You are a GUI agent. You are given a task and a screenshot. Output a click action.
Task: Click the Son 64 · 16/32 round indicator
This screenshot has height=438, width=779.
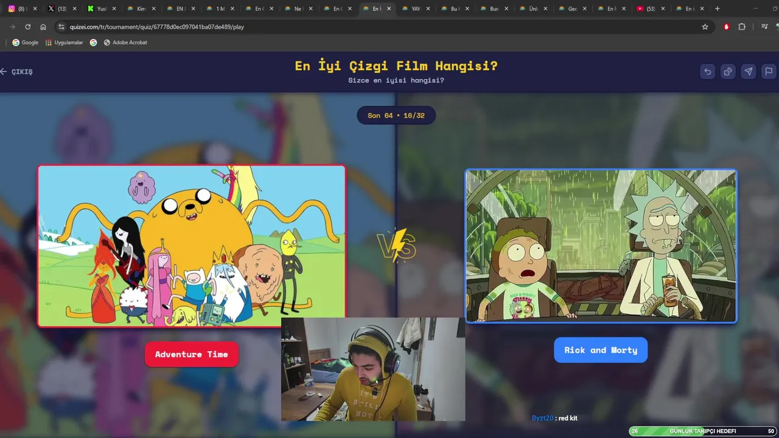coord(396,115)
